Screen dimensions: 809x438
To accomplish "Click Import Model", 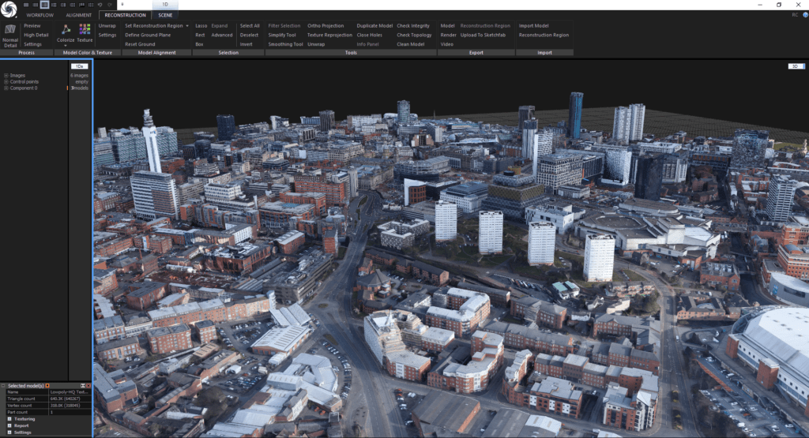I will 533,26.
